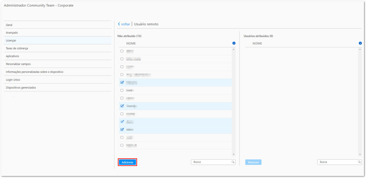366x178 pixels.
Task: Select Personalizar campos
Action: pyautogui.click(x=57, y=64)
